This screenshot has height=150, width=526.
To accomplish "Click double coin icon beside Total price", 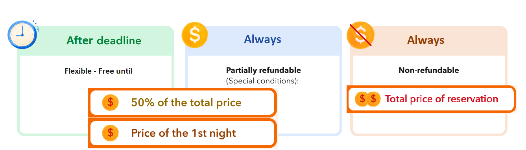I will pos(368,99).
